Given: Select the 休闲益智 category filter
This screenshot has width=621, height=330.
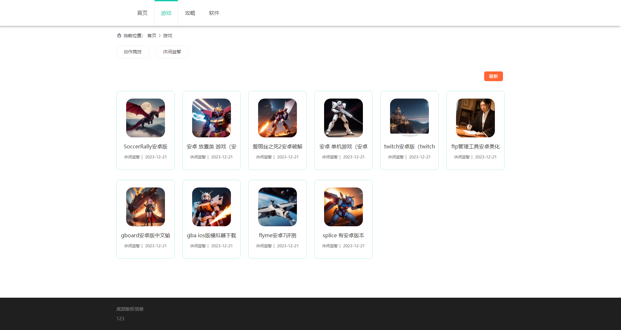Looking at the screenshot, I should pyautogui.click(x=172, y=52).
